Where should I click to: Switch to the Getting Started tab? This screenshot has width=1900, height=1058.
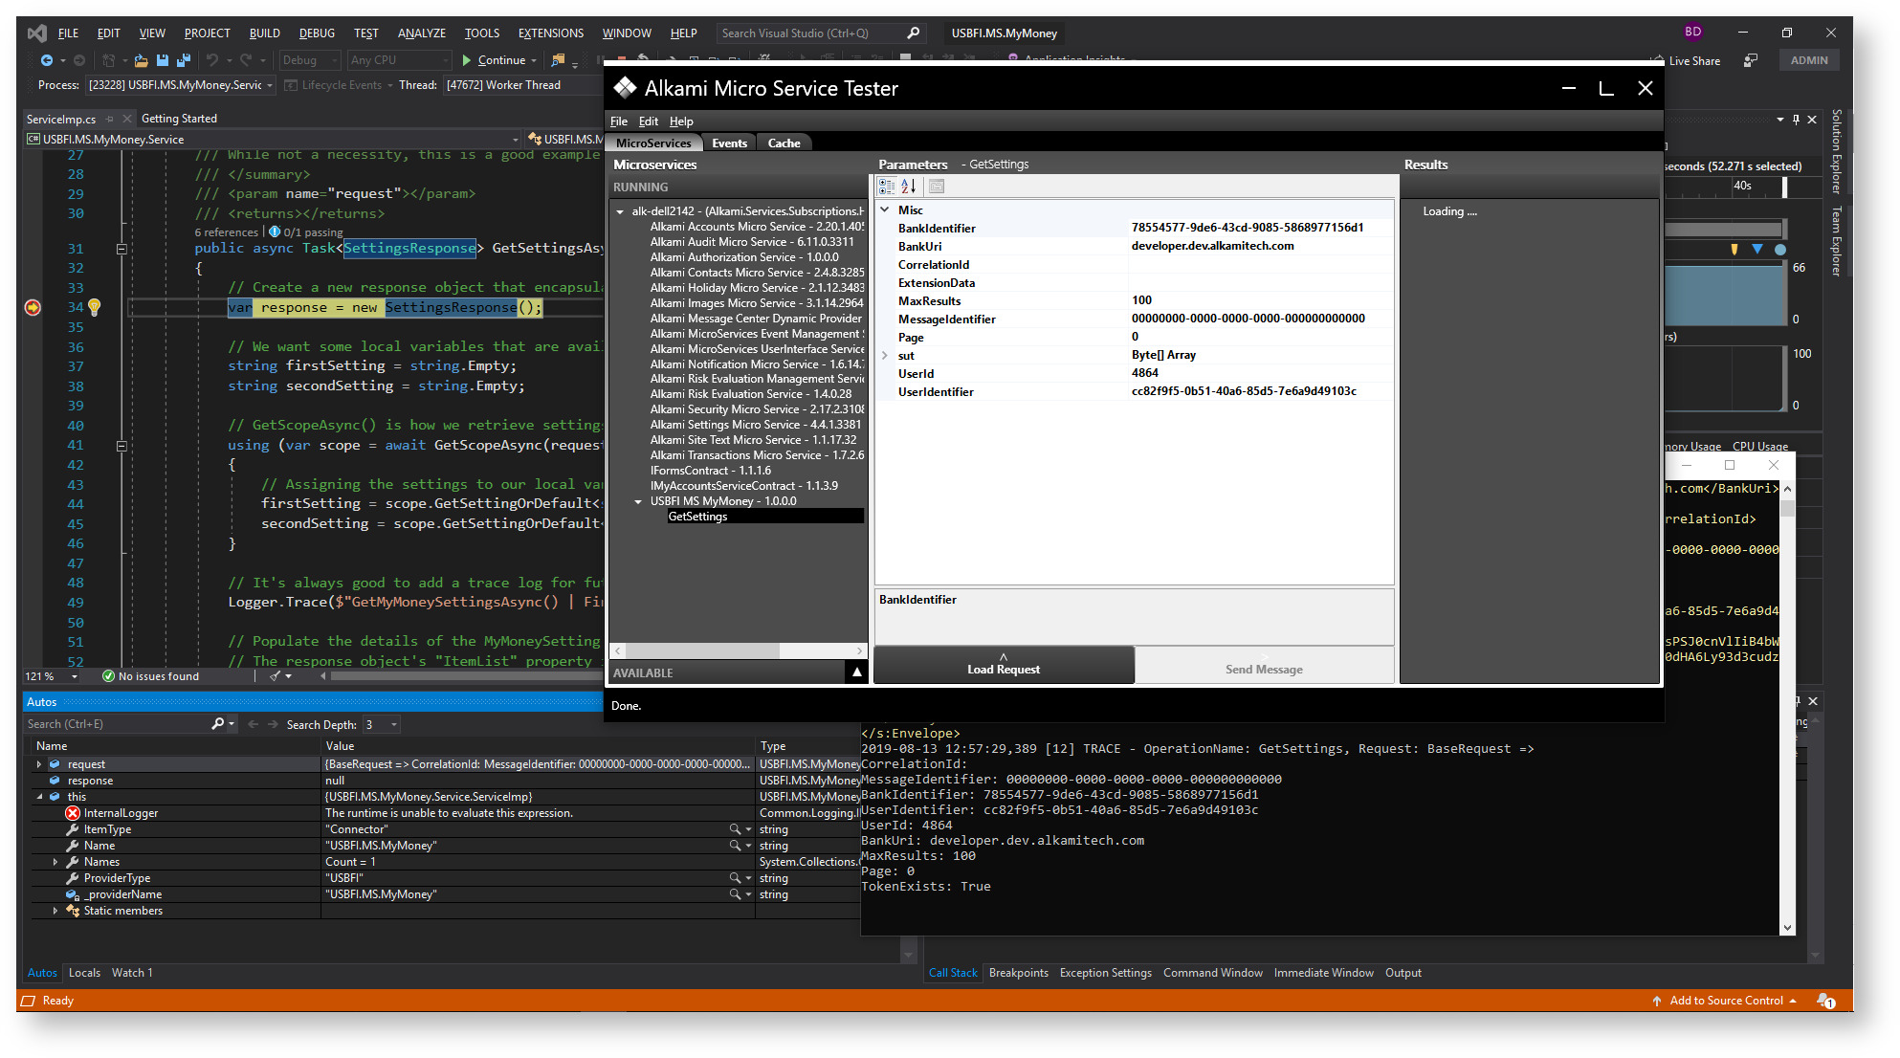coord(179,119)
